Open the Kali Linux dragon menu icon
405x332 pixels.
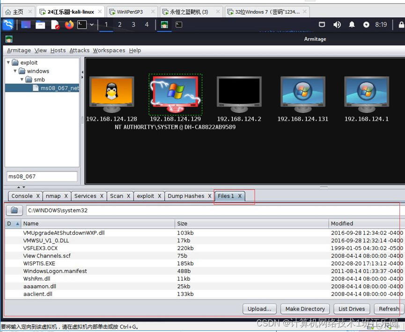click(x=8, y=25)
